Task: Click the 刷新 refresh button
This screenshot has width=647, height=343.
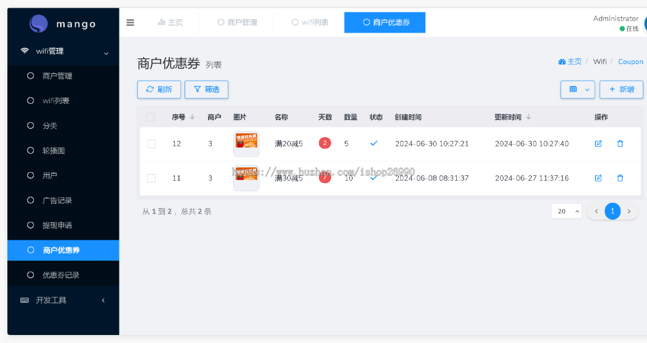Action: coord(159,90)
